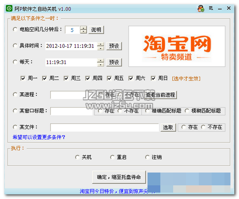Click the QQ penguin icon in title bar
Viewport: 239px width, 199px height.
pos(201,9)
